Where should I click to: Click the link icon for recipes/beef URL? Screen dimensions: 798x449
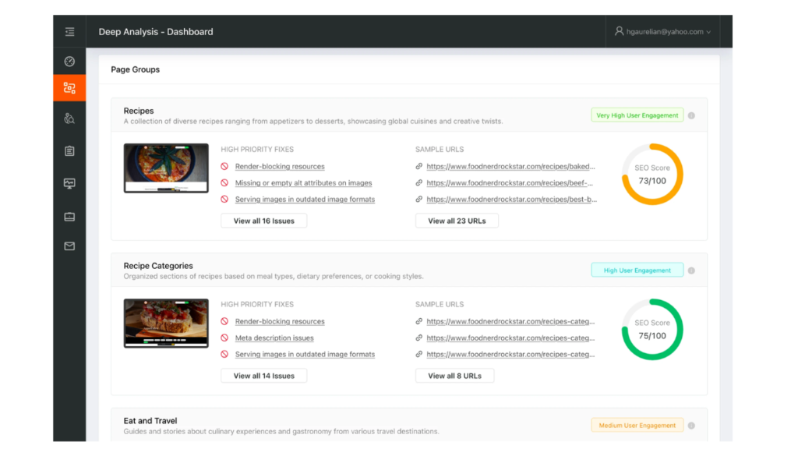pos(418,182)
